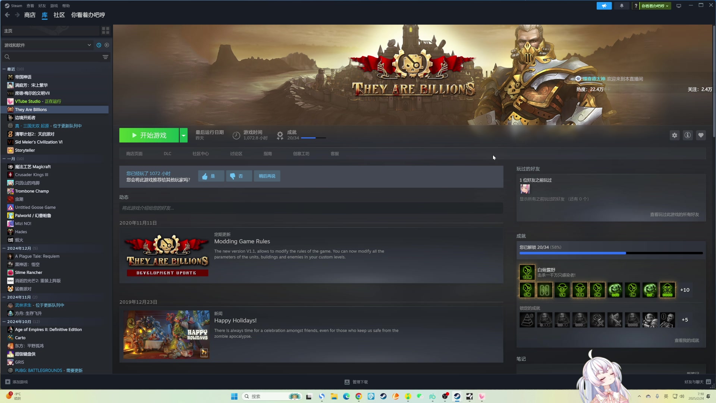Click the 10K unlocked achievement icon
Viewport: 716px width, 403px height.
pyautogui.click(x=580, y=290)
